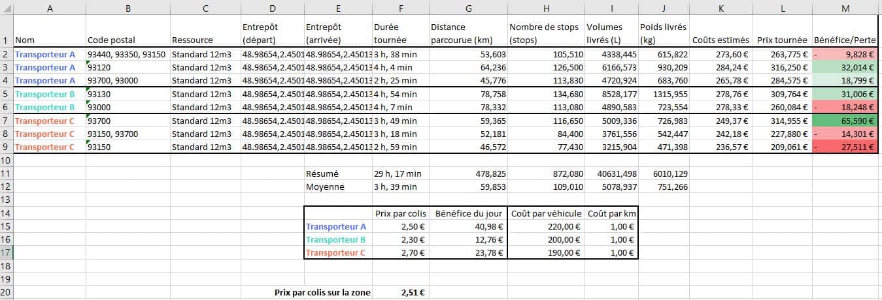Click the 'Durée tournée' header cell
The image size is (882, 300).
(x=400, y=31)
